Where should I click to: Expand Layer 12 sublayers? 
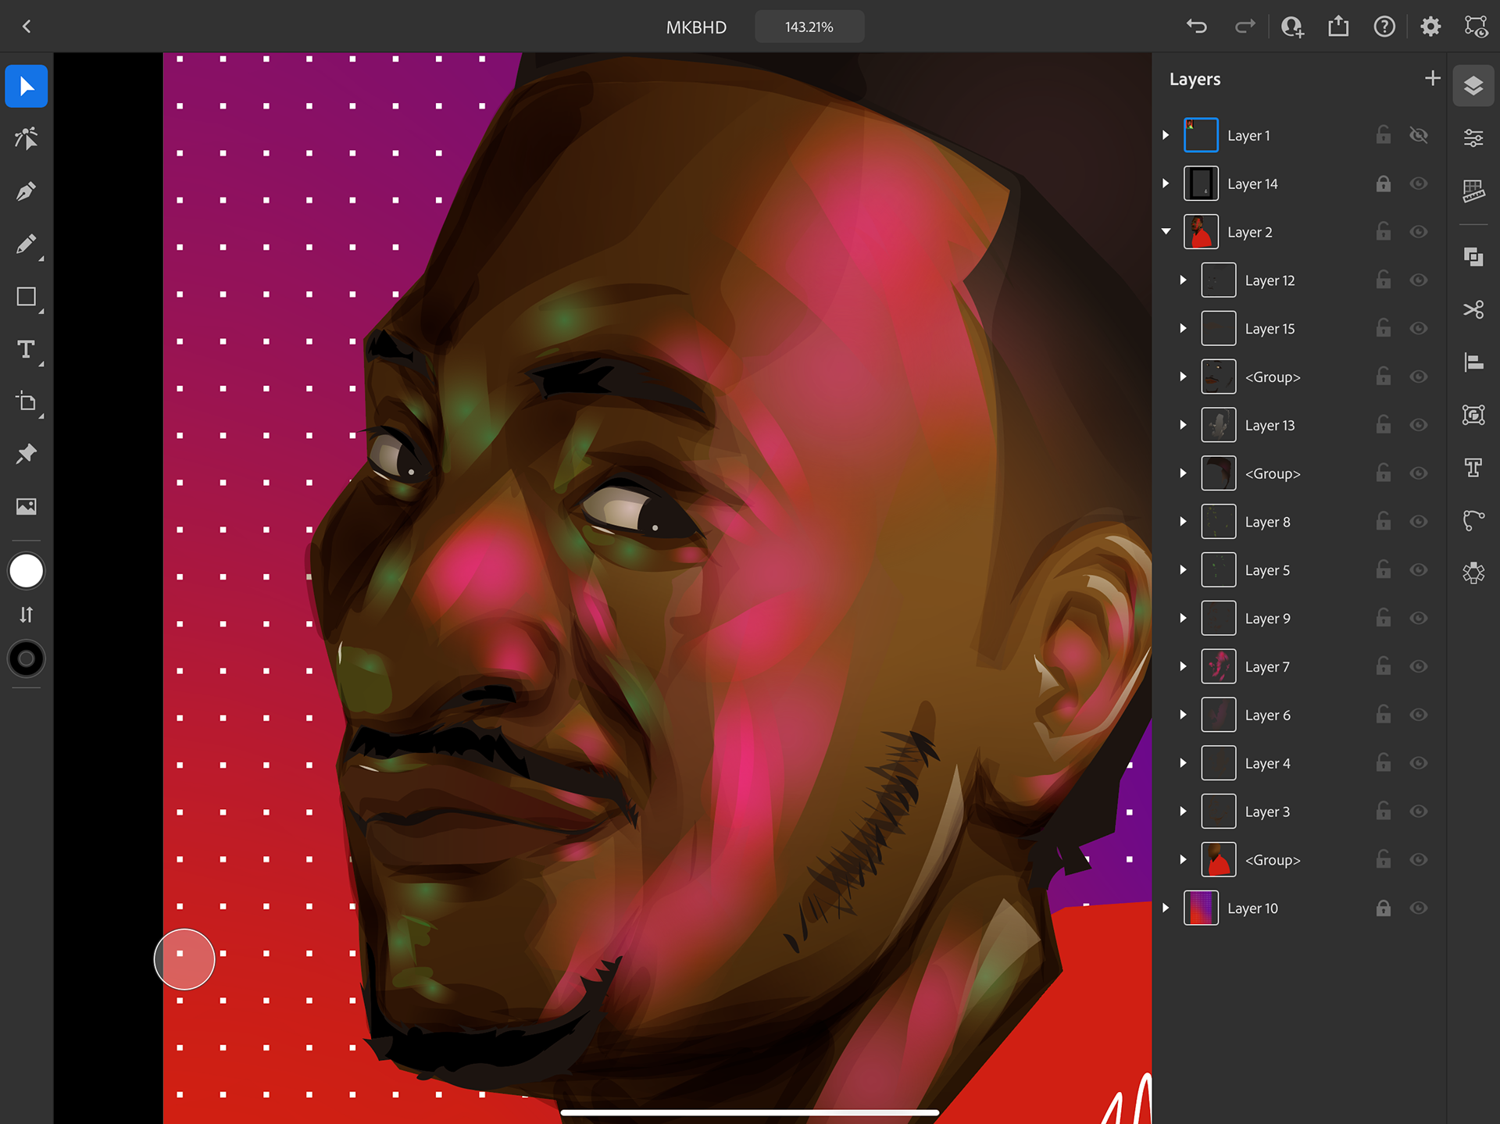click(x=1183, y=280)
